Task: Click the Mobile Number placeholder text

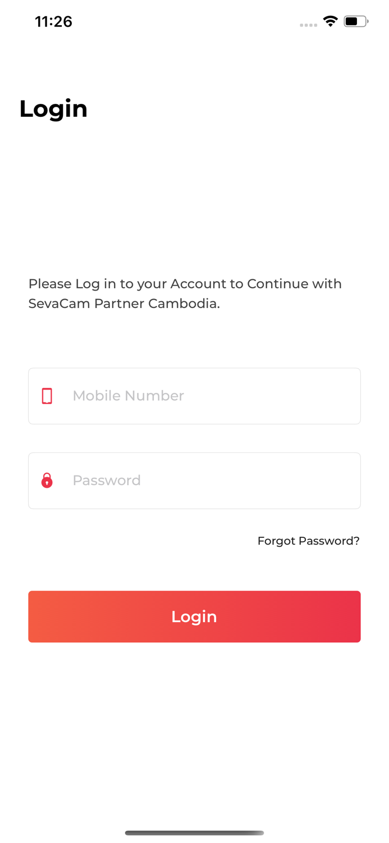Action: coord(128,396)
